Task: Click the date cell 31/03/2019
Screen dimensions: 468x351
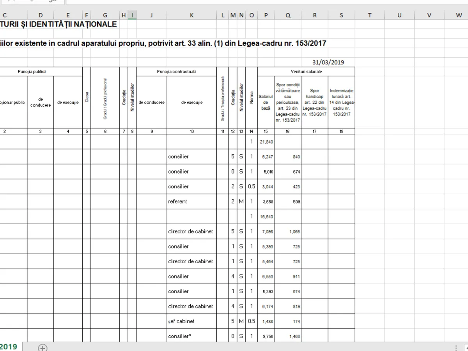Action: (328, 62)
